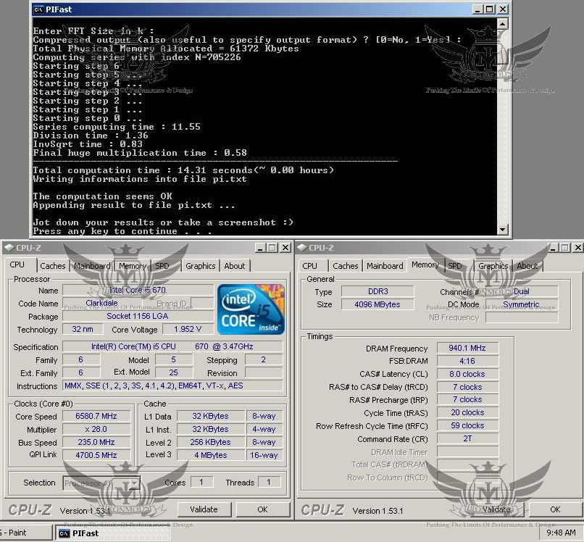Click the 'Series computing time : 11.55' line
This screenshot has height=542, width=584.
(x=117, y=127)
